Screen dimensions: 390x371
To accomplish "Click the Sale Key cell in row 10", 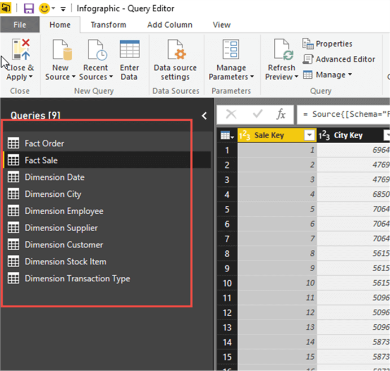I will tap(277, 283).
